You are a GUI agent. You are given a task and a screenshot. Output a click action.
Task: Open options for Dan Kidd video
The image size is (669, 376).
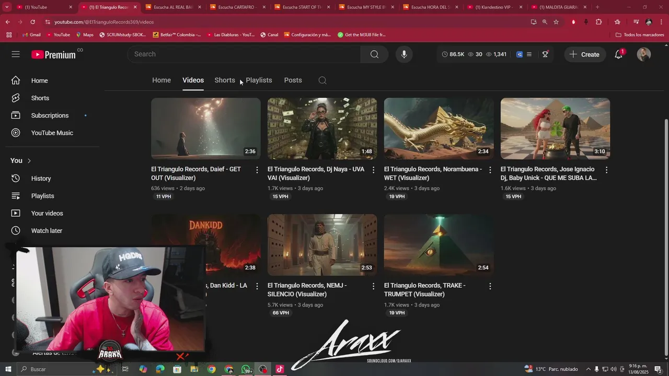(x=257, y=286)
